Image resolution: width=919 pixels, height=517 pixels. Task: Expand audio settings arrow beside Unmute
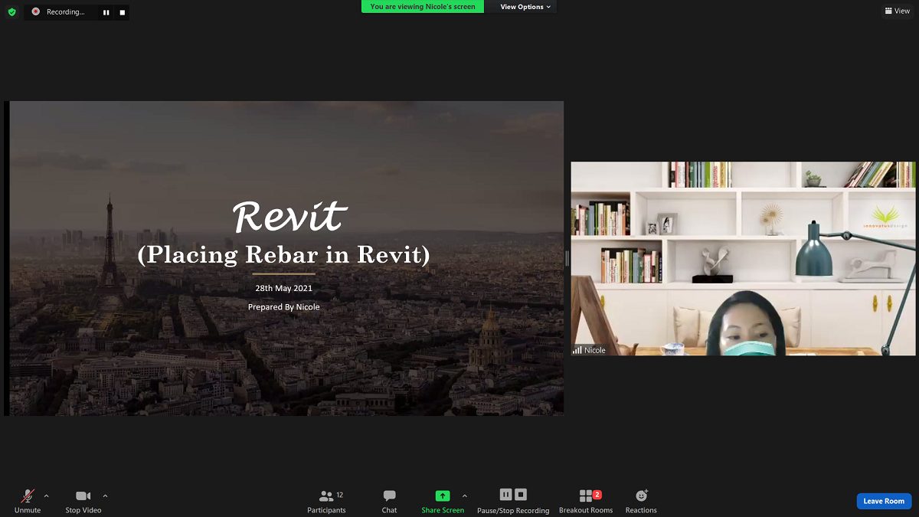tap(46, 496)
